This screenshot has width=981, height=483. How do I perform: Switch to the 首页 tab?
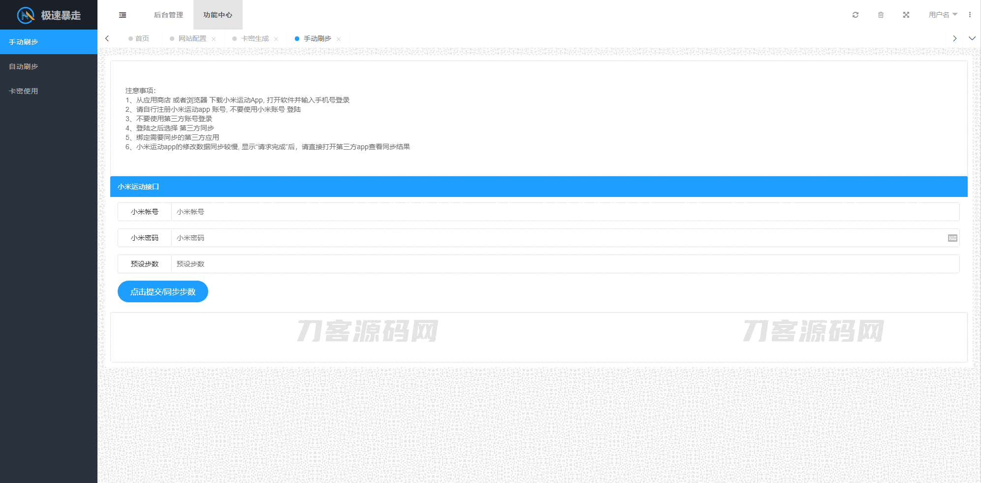click(139, 38)
